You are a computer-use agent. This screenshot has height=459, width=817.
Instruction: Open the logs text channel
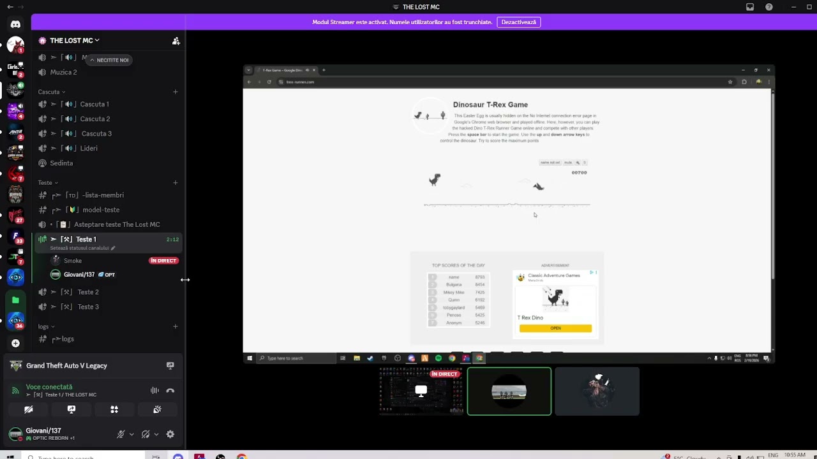click(109, 339)
